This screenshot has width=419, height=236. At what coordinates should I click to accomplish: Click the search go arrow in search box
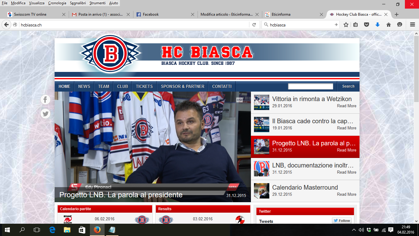[336, 25]
